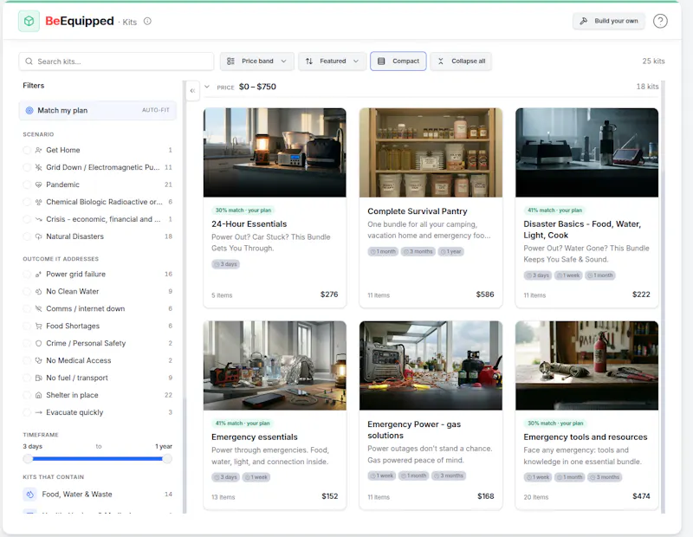The image size is (693, 537).
Task: Open the Price band grouping dropdown
Action: [256, 61]
